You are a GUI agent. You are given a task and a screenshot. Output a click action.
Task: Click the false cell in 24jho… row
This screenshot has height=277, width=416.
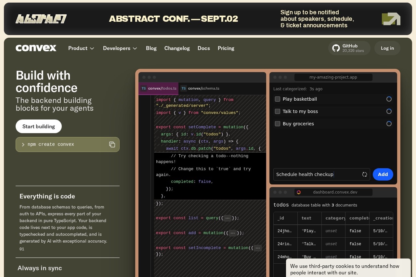357,231
